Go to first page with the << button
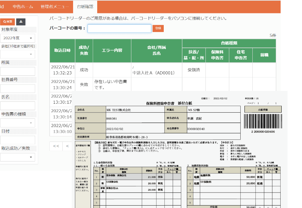The height and width of the screenshot is (208, 302). [56, 146]
